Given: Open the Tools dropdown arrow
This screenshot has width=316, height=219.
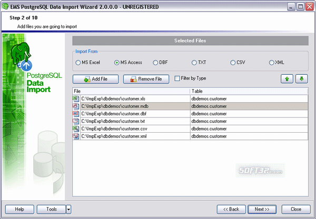Looking at the screenshot, I should 68,210.
